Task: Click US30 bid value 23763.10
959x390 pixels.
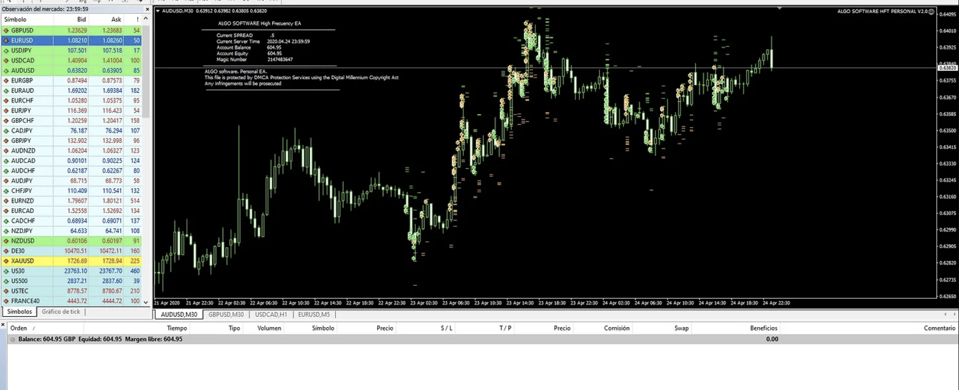Action: point(76,271)
